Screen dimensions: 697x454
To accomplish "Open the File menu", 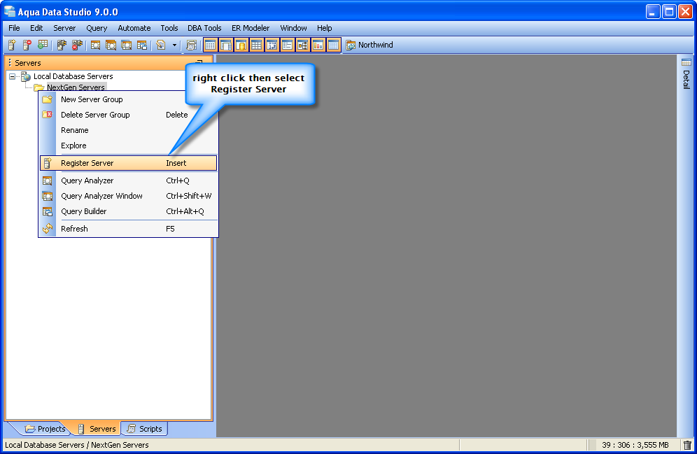I will (14, 28).
